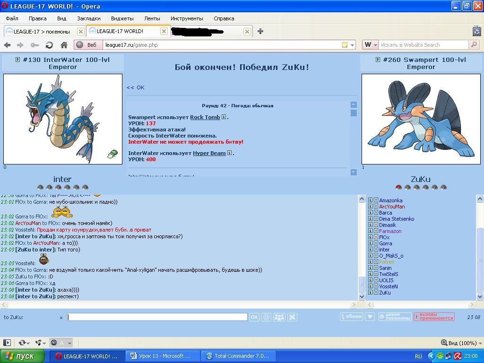
Task: Go forward with the browser forward arrow
Action: coord(20,45)
